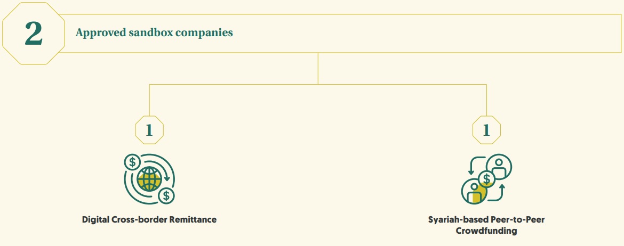Pick the yellow shaded band on the globe

tap(149, 182)
